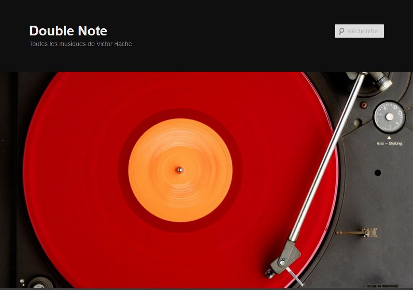Screen dimensions: 413x290
Task: Click the 45 speed marking
Action: point(22,281)
